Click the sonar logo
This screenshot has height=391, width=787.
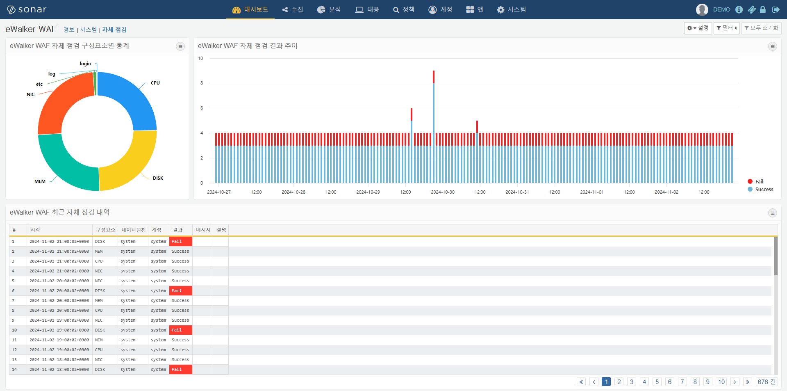click(x=27, y=9)
